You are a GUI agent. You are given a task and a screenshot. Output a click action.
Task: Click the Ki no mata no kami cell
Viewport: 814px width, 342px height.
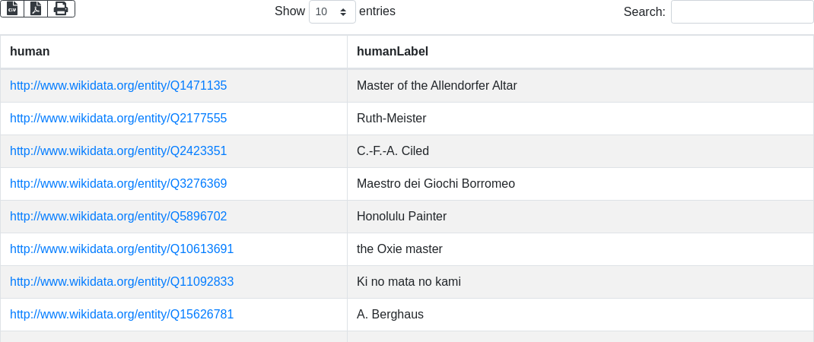click(x=409, y=282)
